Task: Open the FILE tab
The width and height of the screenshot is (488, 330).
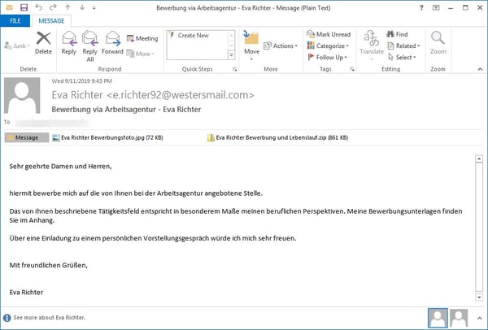Action: pyautogui.click(x=15, y=20)
